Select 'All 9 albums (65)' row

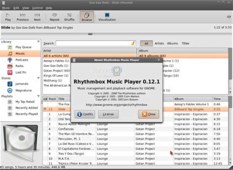(x=183, y=56)
